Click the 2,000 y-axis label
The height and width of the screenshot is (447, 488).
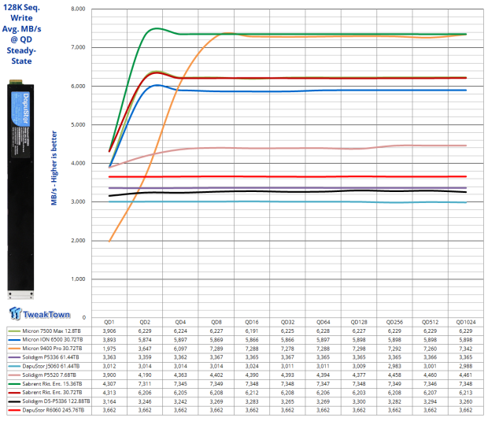point(78,240)
